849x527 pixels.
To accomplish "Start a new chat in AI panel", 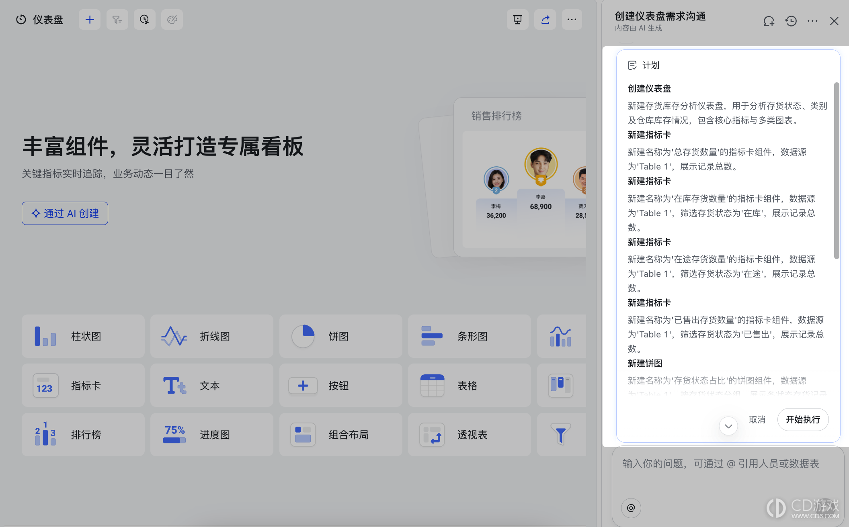I will 769,21.
